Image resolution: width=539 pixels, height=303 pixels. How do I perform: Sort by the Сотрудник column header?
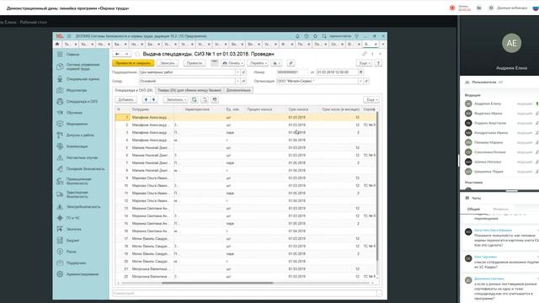coord(141,109)
